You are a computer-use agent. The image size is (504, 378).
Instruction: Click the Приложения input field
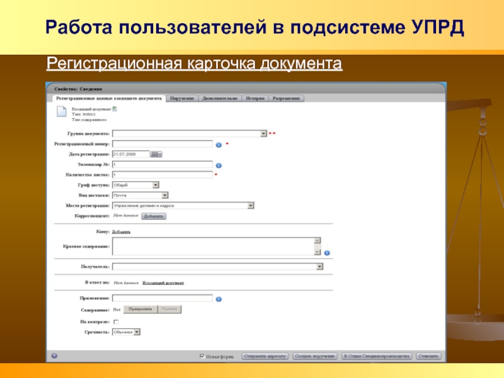coord(163,298)
